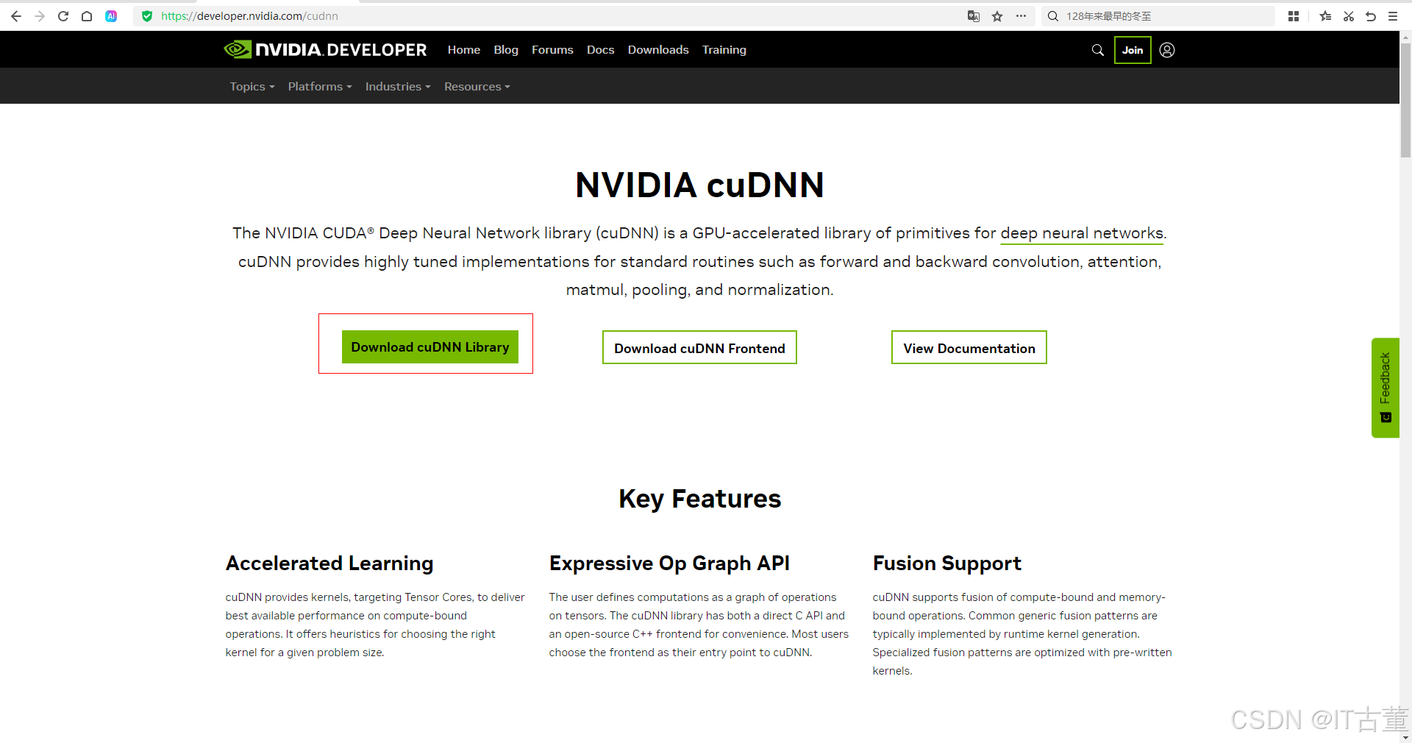
Task: Open the Forums nav item
Action: [x=552, y=50]
